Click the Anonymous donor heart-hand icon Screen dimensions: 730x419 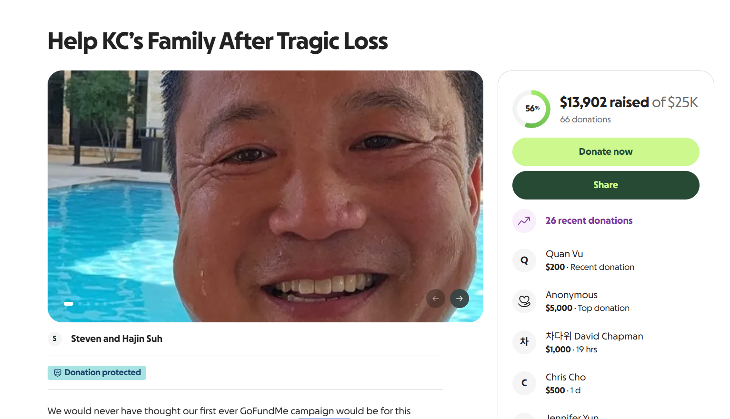coord(524,301)
